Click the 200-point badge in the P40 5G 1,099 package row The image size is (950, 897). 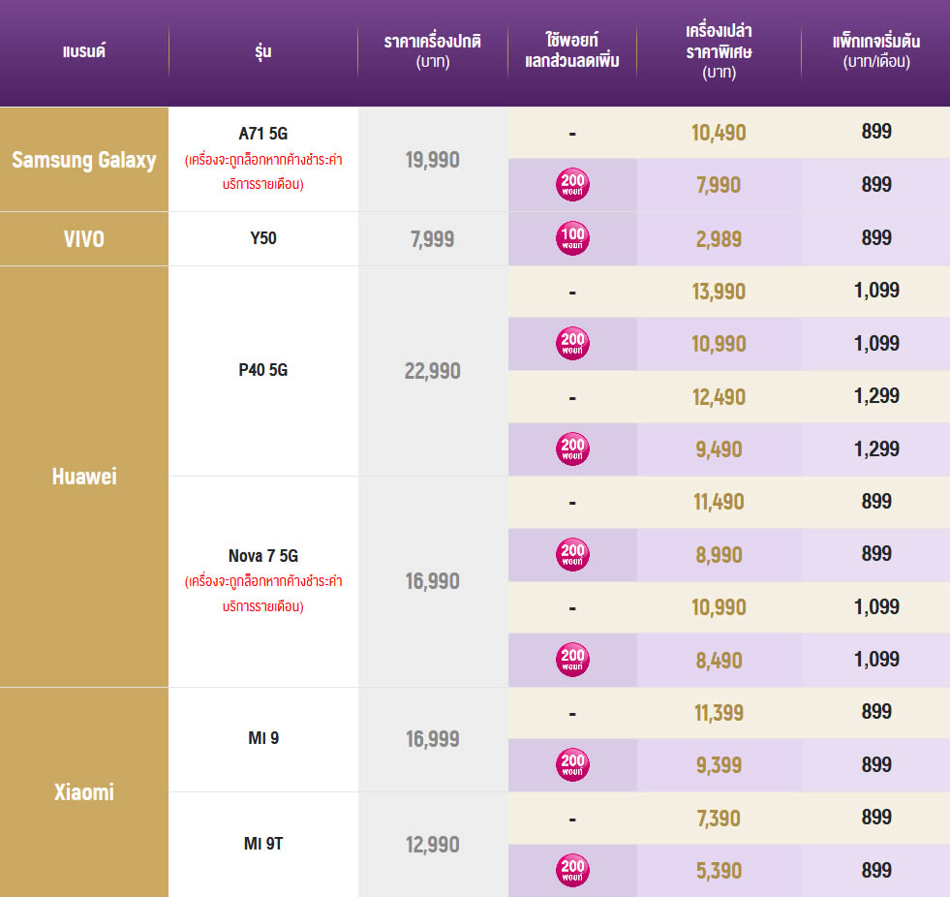(573, 343)
